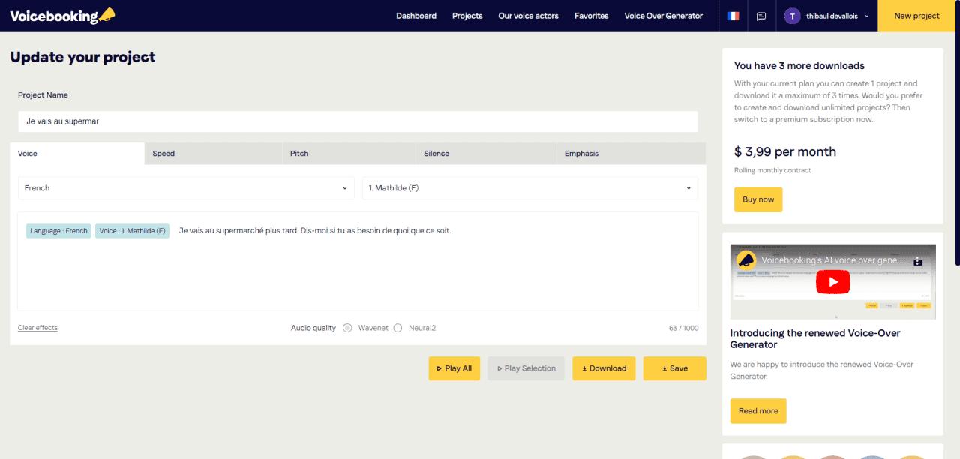Click the Voicebooking logo
This screenshot has height=459, width=960.
63,16
